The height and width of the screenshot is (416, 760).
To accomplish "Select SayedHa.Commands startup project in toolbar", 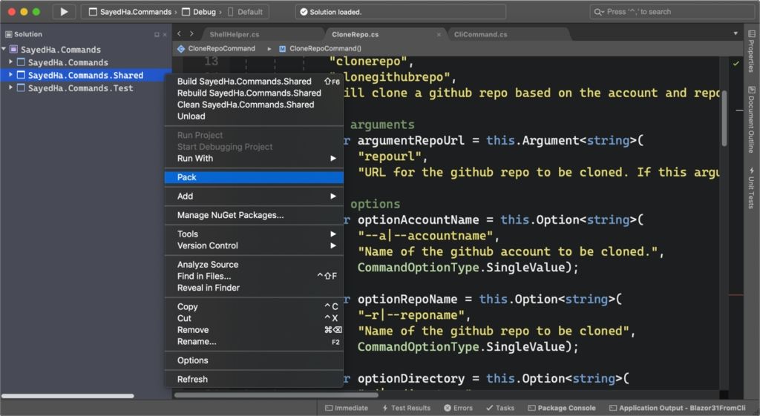I will coord(130,12).
